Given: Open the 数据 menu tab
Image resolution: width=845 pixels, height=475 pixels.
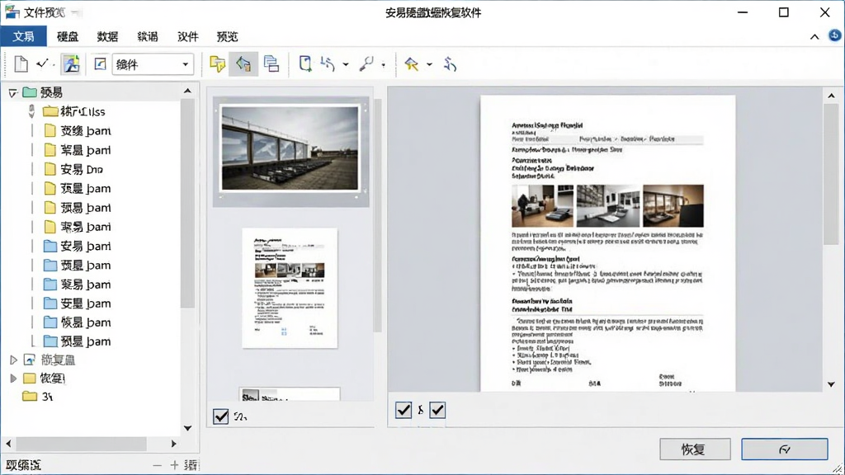Looking at the screenshot, I should tap(107, 36).
